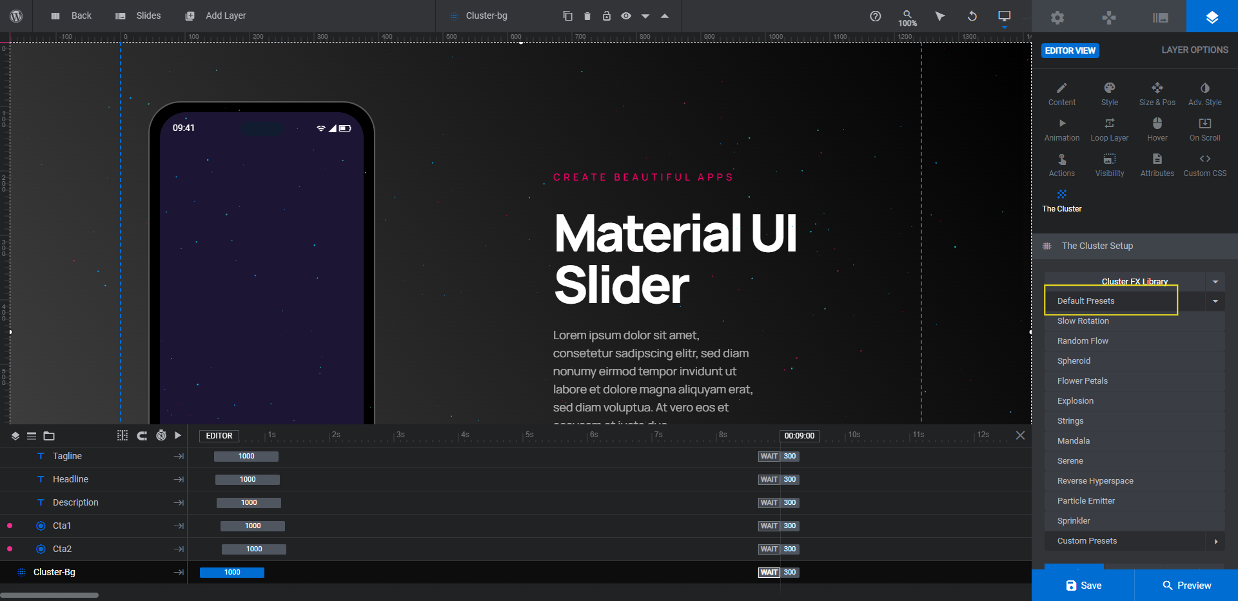Select the Strings preset
Screen dimensions: 1238x601
click(1135, 421)
